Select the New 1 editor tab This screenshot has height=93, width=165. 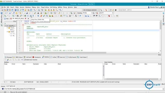[7, 19]
